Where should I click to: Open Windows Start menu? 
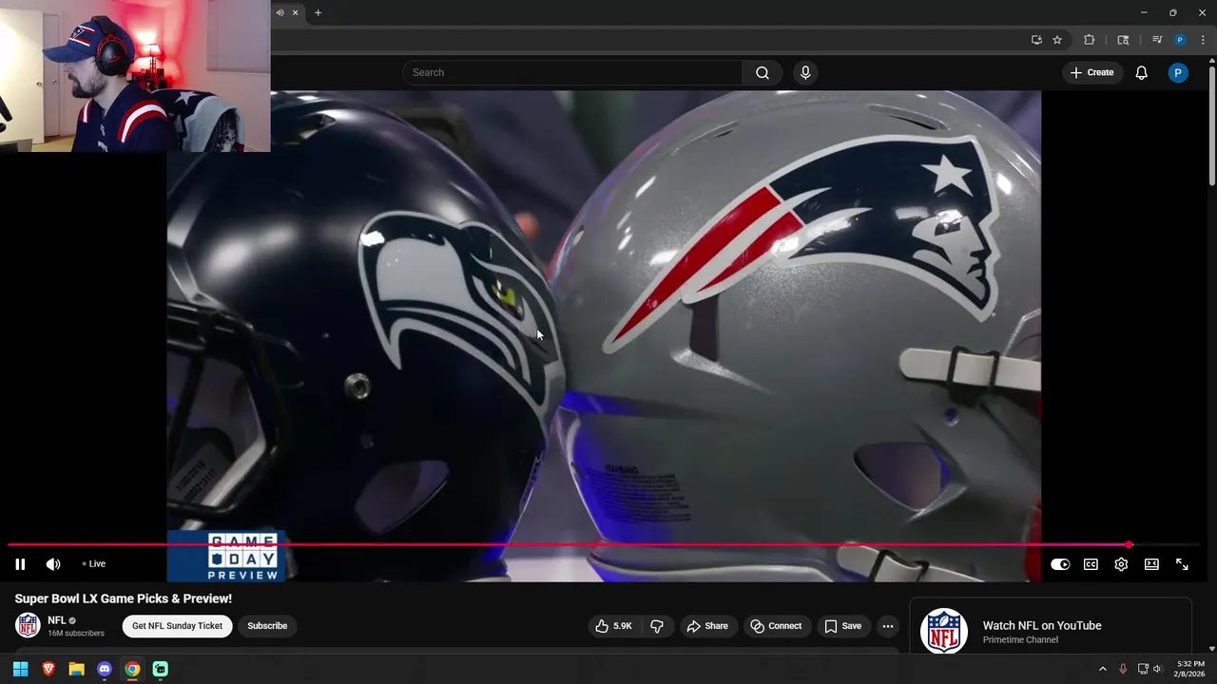point(20,669)
